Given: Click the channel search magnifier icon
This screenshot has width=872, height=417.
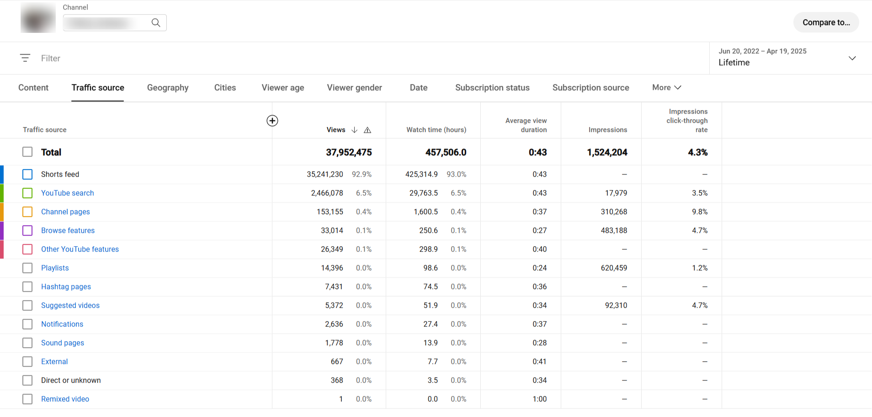Looking at the screenshot, I should (x=156, y=22).
